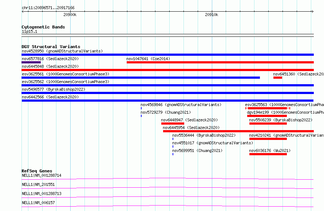This screenshot has width=324, height=211.
Task: Open variant label nsv5729279 (Chuang2021)
Action: (x=166, y=112)
